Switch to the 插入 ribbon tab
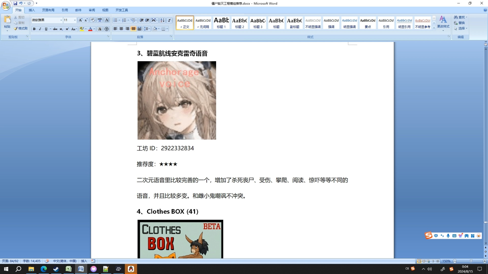 point(32,10)
